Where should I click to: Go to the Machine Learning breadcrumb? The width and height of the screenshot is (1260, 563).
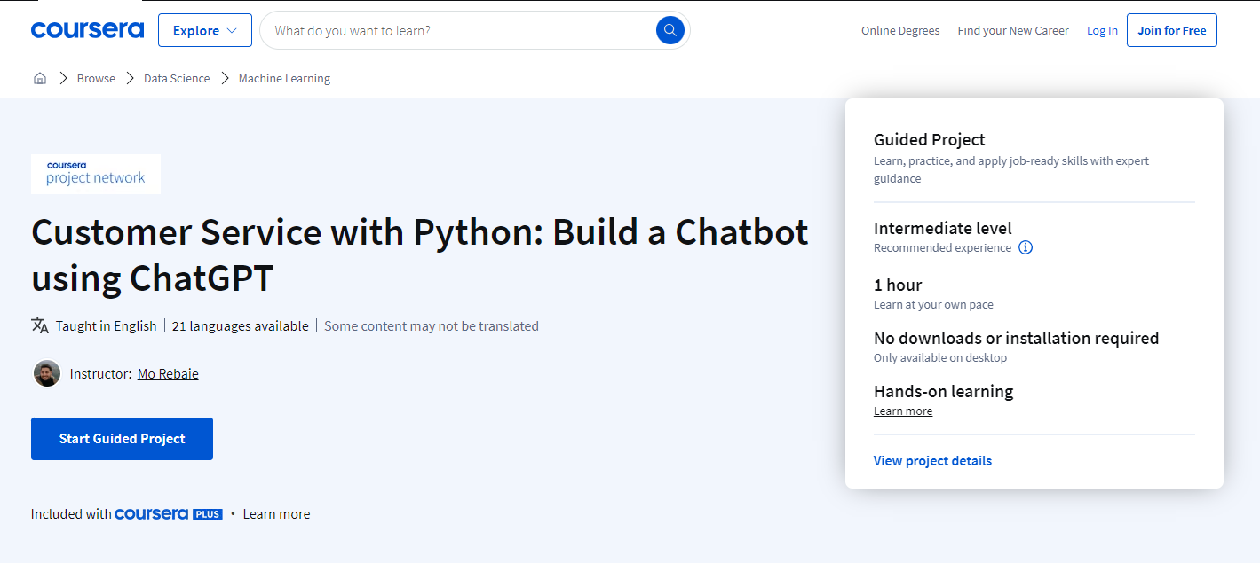284,78
